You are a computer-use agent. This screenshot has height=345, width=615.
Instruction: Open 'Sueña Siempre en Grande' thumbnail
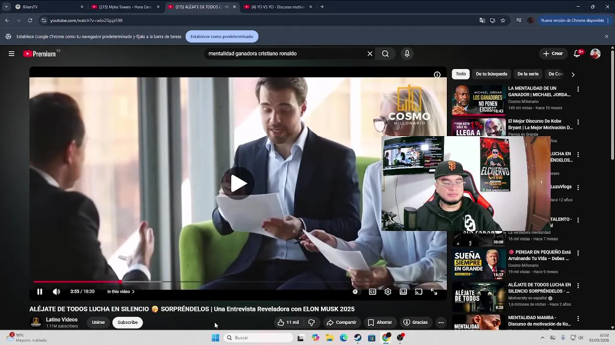coord(479,264)
